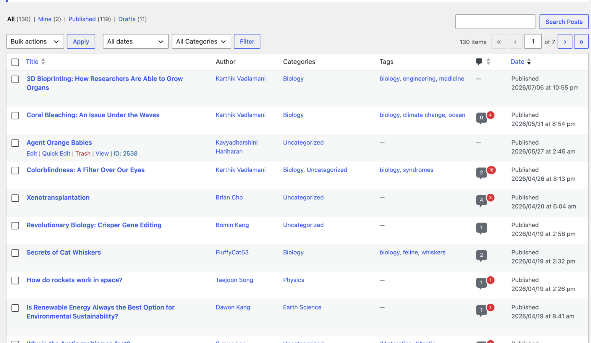Sort the posts by the Title column
591x343 pixels.
coord(32,62)
